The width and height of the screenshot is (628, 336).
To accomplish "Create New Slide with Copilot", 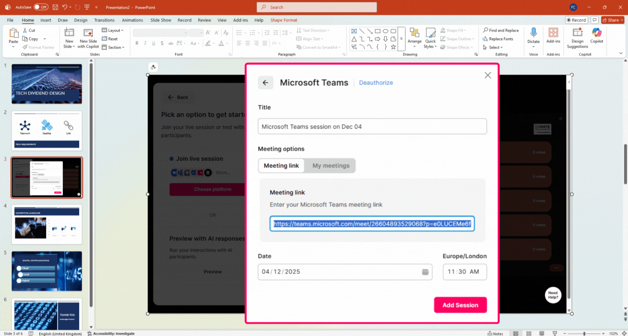I will click(88, 38).
